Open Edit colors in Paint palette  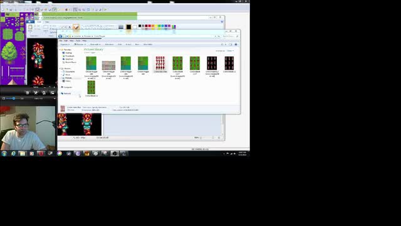click(174, 27)
